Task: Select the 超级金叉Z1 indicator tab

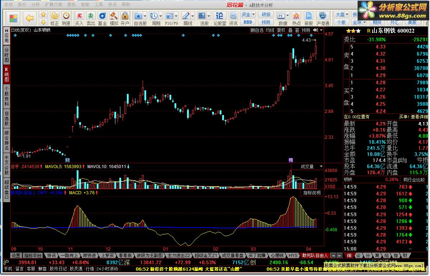Action: point(205,256)
